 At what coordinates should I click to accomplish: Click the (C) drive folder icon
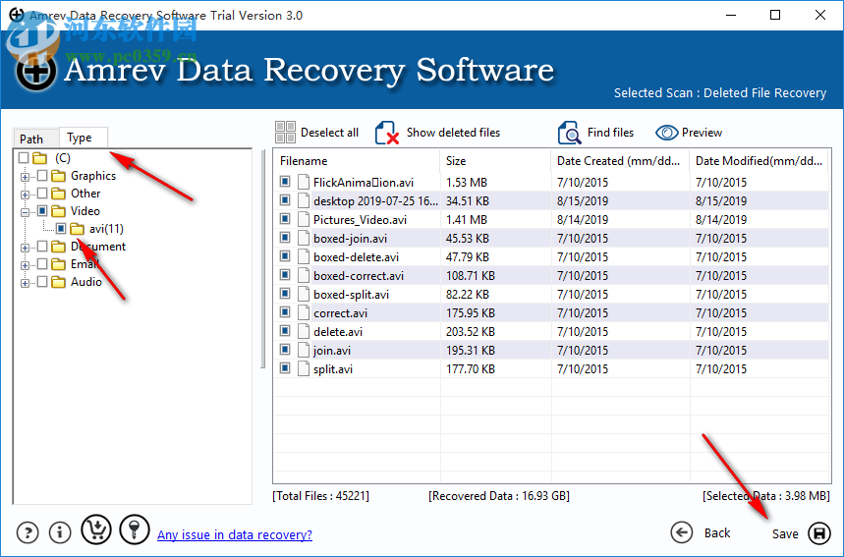tap(40, 158)
